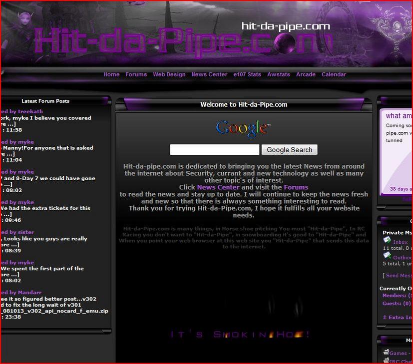The image size is (413, 364).
Task: Open the Arcade menu item
Action: (306, 74)
